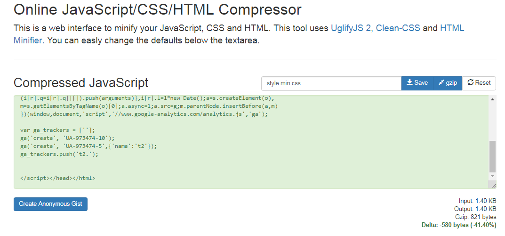The image size is (505, 236).
Task: Click the Input 1.40 KB size text
Action: pyautogui.click(x=477, y=201)
